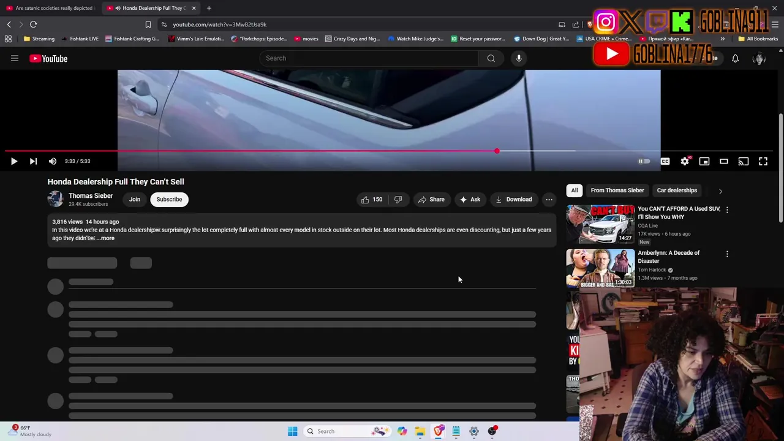Mute the video volume
The height and width of the screenshot is (441, 784).
click(x=53, y=161)
